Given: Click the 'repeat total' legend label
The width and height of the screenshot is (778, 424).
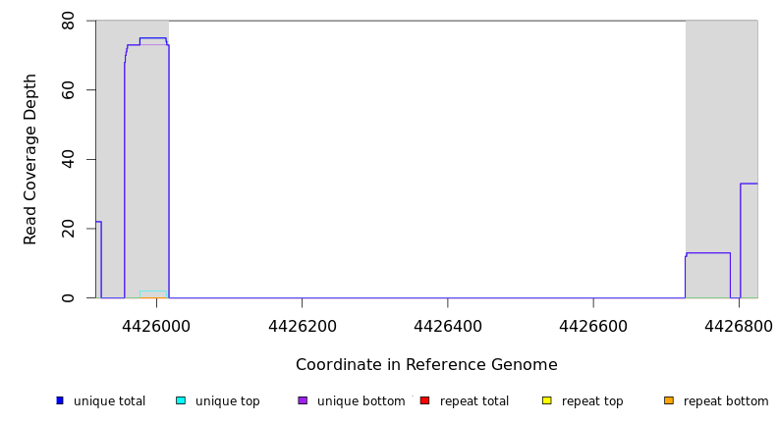Looking at the screenshot, I should (x=474, y=401).
